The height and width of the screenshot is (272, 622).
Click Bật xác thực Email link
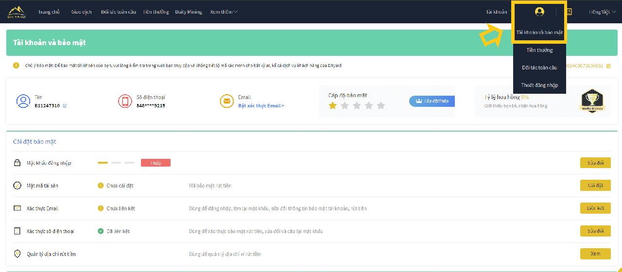(261, 105)
